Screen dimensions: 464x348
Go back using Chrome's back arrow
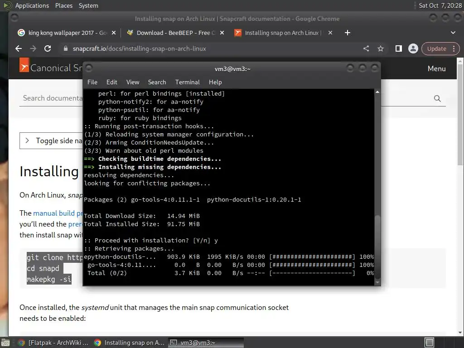pyautogui.click(x=19, y=48)
